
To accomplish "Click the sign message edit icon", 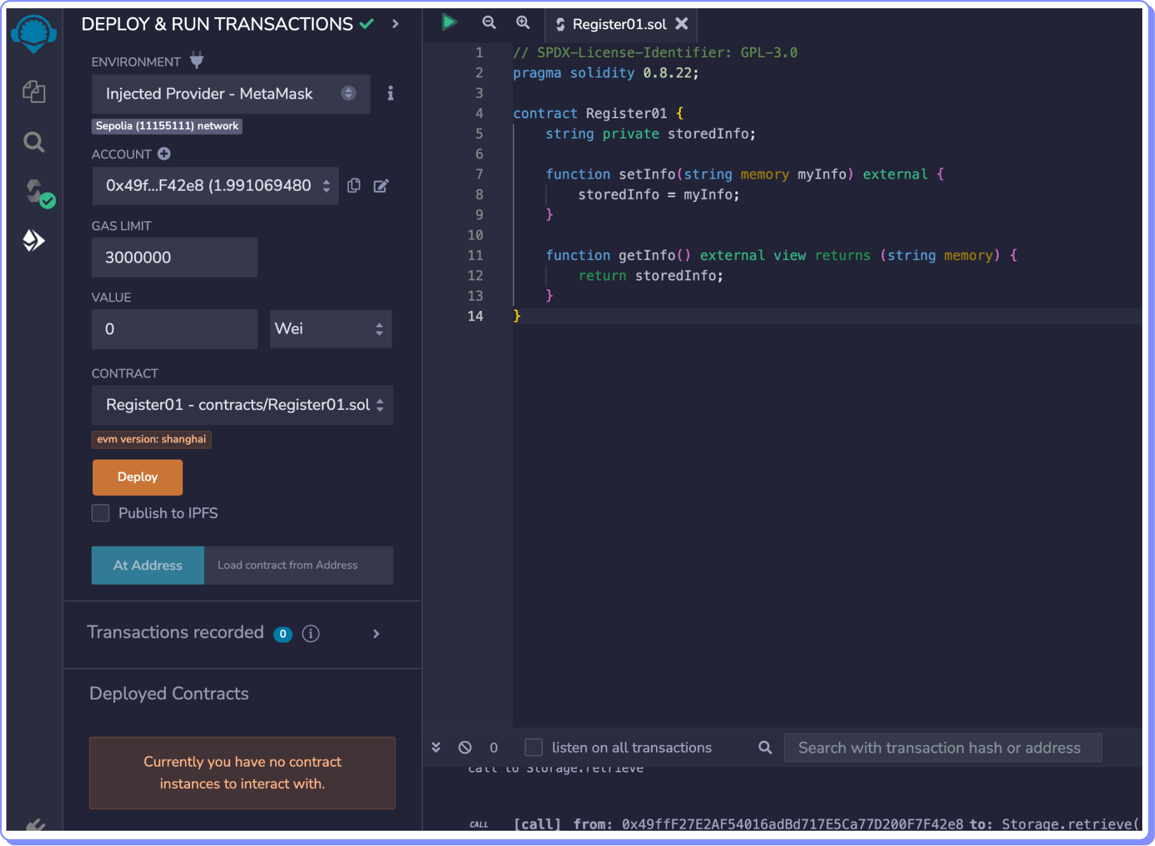I will 381,186.
